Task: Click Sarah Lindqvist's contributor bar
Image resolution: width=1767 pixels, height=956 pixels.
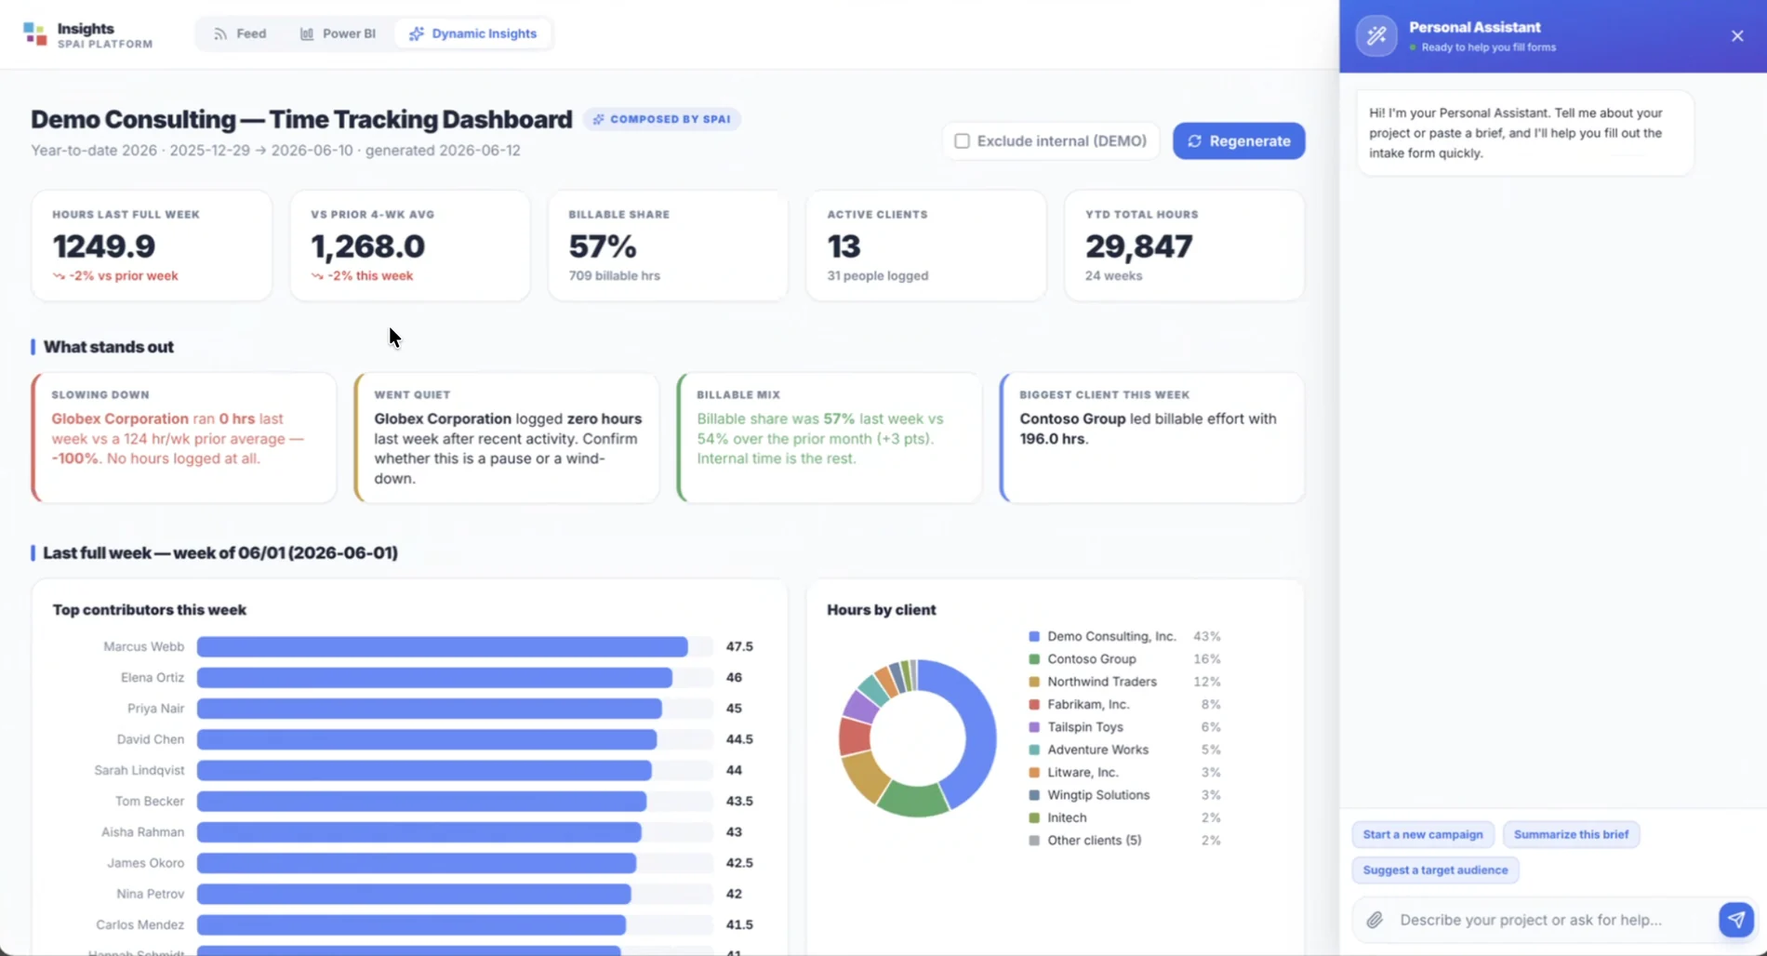Action: (x=424, y=770)
